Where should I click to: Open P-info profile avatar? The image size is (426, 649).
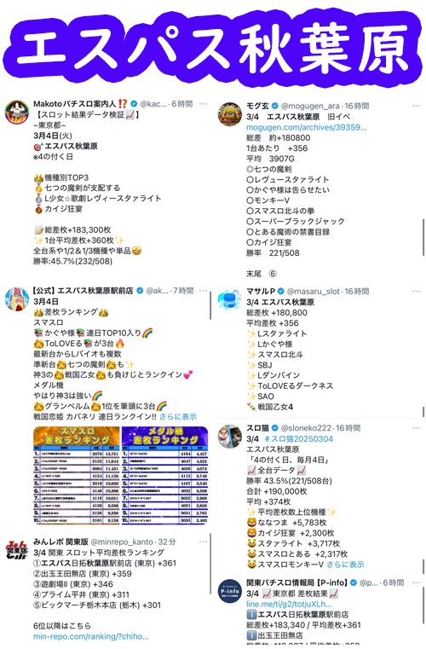(x=230, y=591)
